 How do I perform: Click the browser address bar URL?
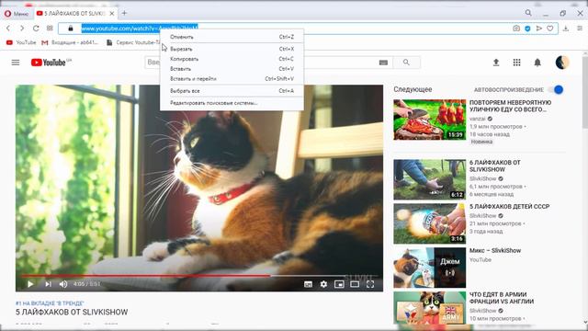click(x=140, y=29)
